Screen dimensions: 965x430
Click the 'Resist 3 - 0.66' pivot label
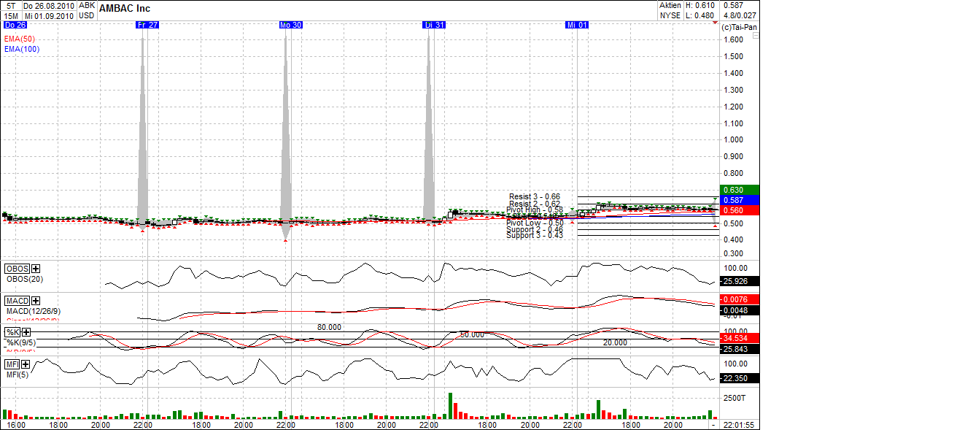(x=535, y=196)
